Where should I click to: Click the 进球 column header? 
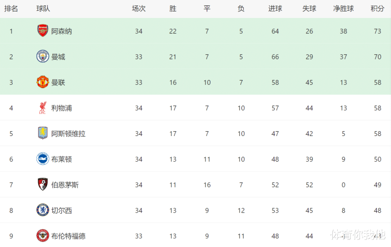[x=275, y=9]
